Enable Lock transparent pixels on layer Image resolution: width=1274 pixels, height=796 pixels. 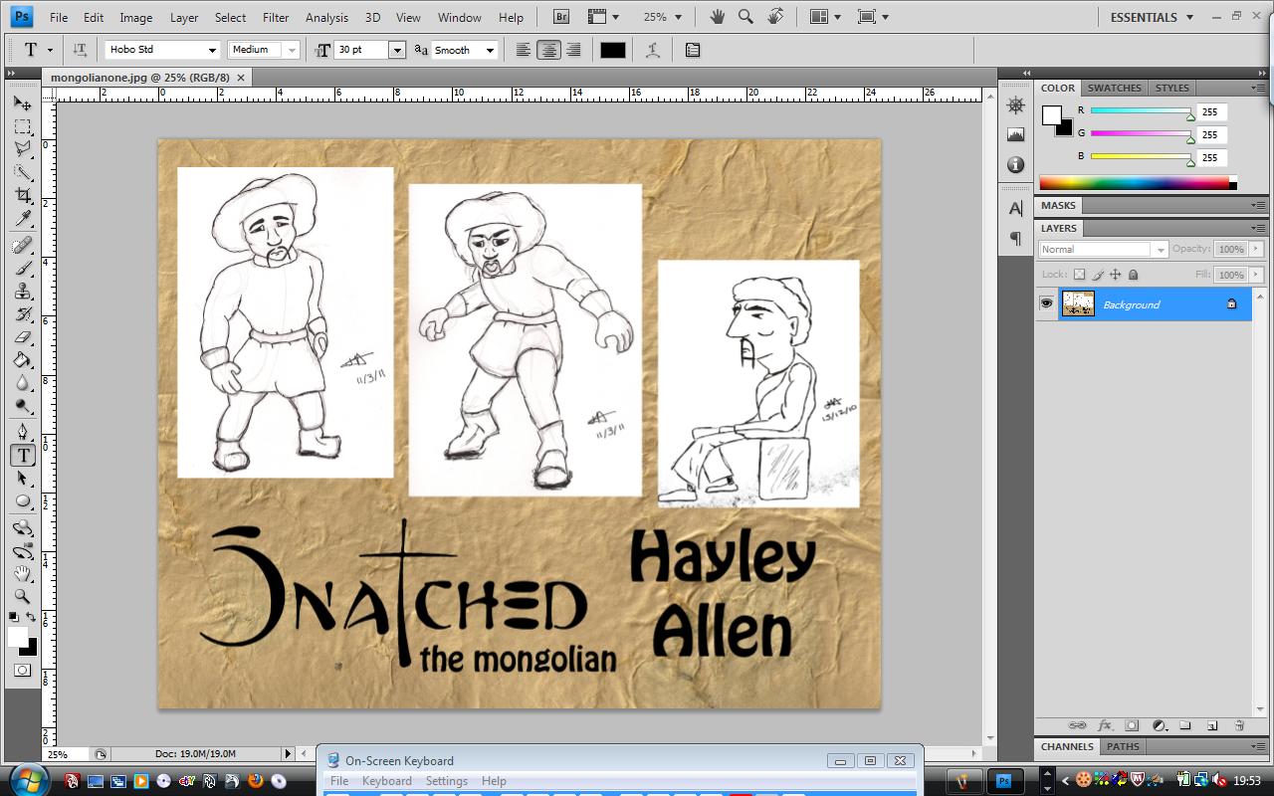coord(1080,274)
